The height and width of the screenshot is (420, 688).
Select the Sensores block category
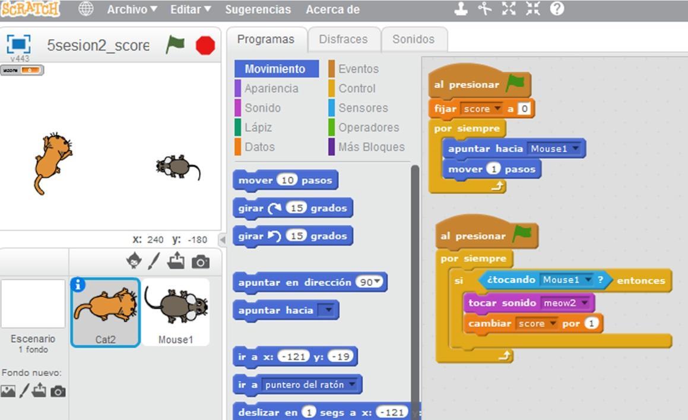pos(363,108)
